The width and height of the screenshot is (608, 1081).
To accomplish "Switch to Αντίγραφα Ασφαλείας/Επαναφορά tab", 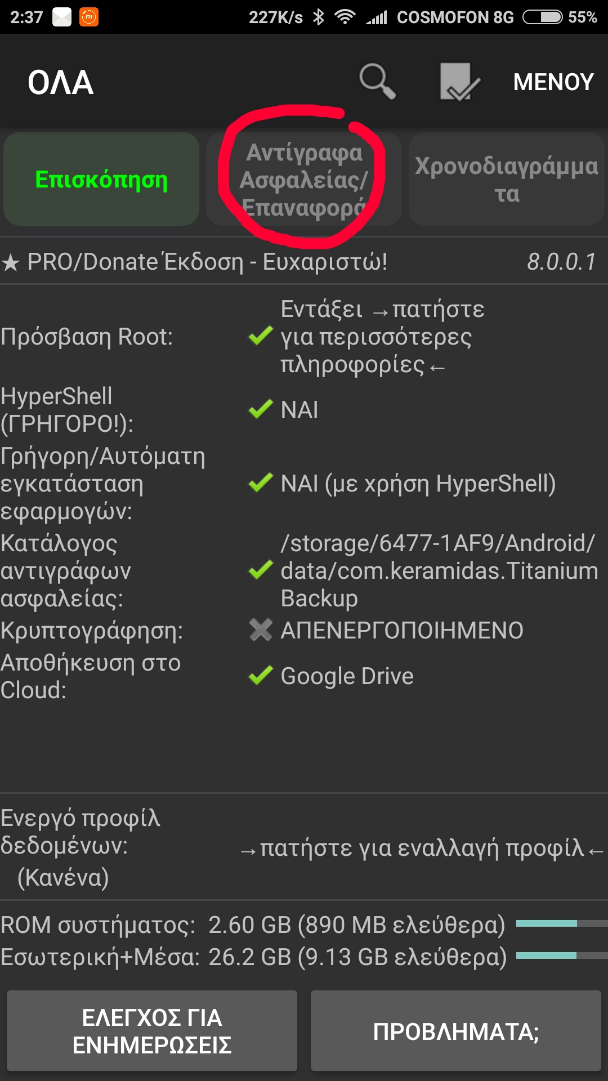I will click(304, 180).
